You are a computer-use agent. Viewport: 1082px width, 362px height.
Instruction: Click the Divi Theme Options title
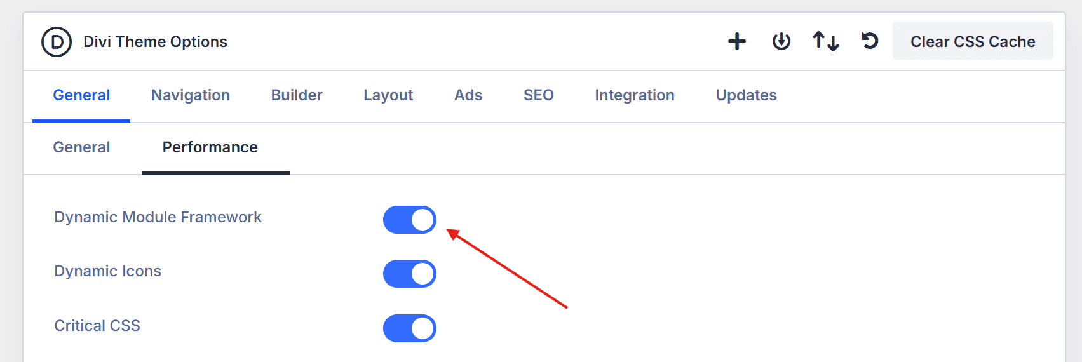pyautogui.click(x=155, y=42)
